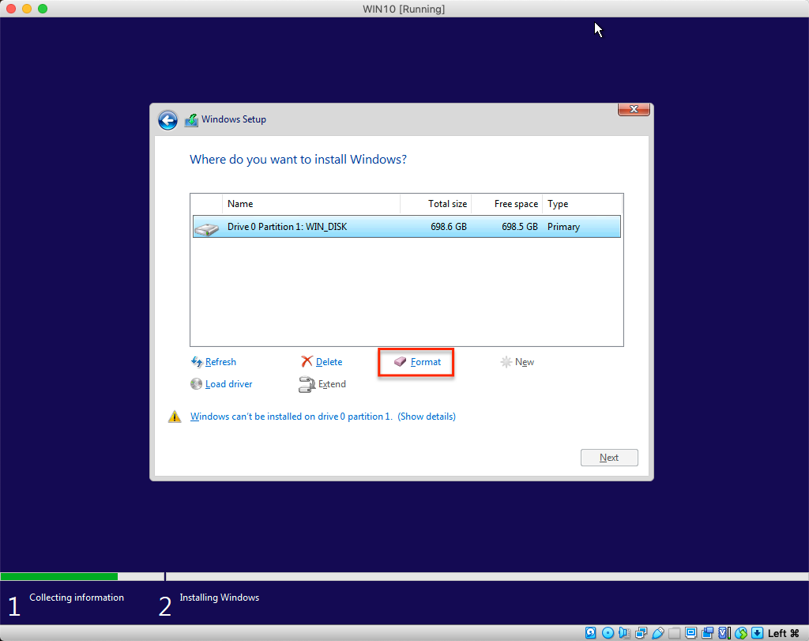Screen dimensions: 809x641
Task: Click the 'Installing Windows' step label
Action: [x=220, y=597]
